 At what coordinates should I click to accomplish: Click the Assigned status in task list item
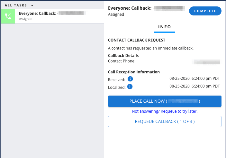(x=26, y=19)
